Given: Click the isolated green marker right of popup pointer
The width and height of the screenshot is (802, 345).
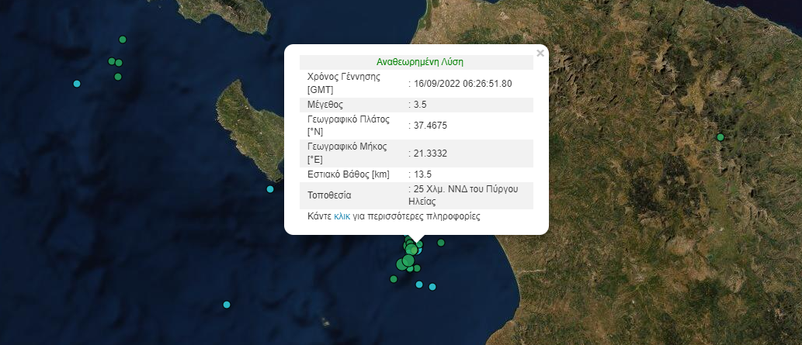Looking at the screenshot, I should [441, 243].
